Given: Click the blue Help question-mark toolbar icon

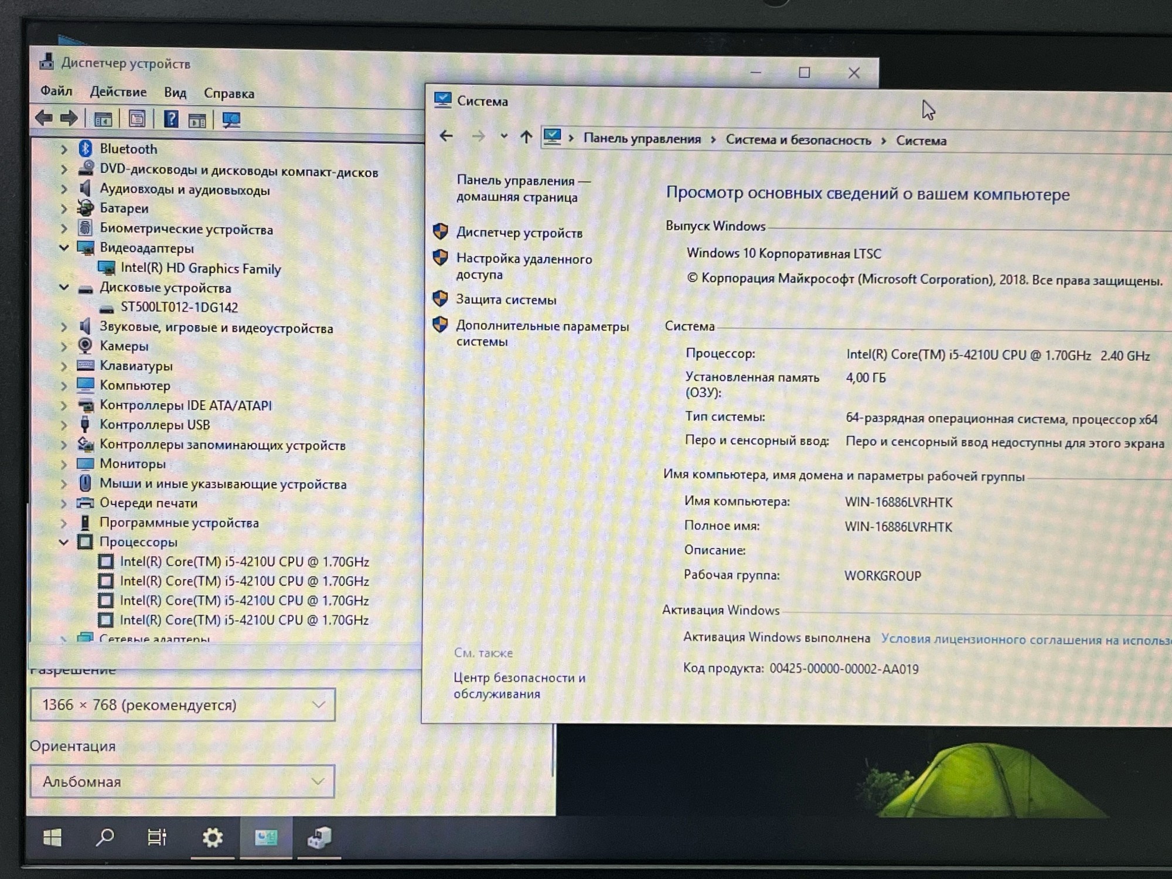Looking at the screenshot, I should coord(171,120).
